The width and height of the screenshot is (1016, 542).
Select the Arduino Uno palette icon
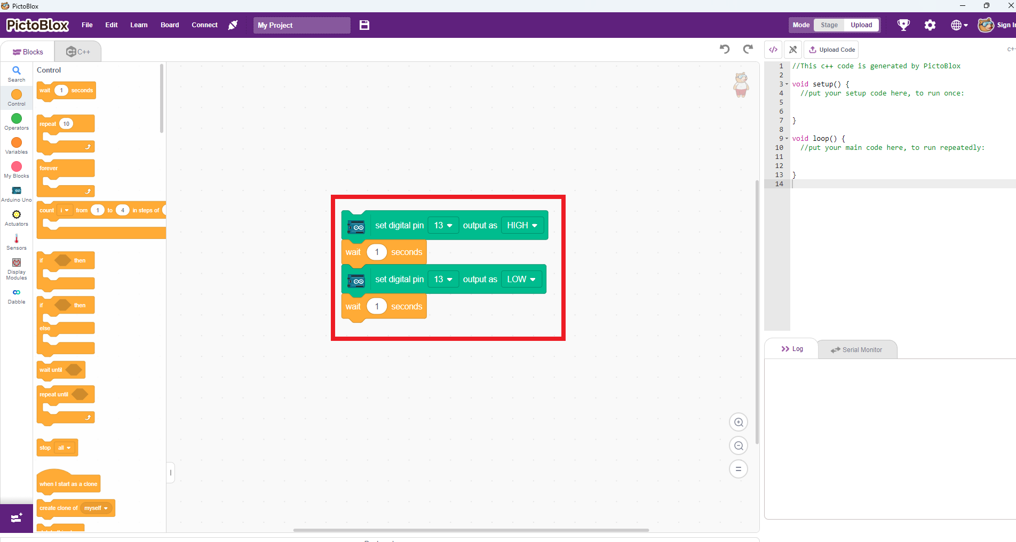click(x=16, y=194)
